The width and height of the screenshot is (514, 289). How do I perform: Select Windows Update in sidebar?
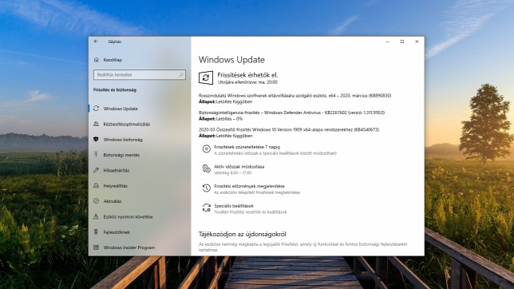pyautogui.click(x=121, y=109)
